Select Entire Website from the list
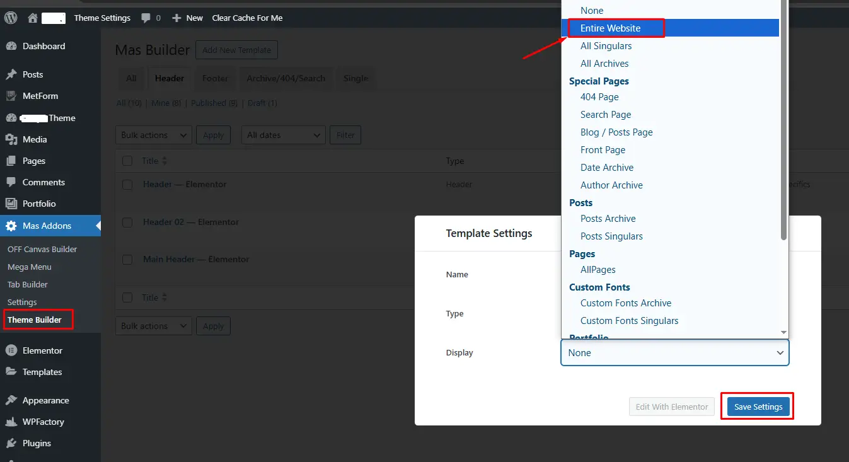849x462 pixels. pyautogui.click(x=670, y=28)
